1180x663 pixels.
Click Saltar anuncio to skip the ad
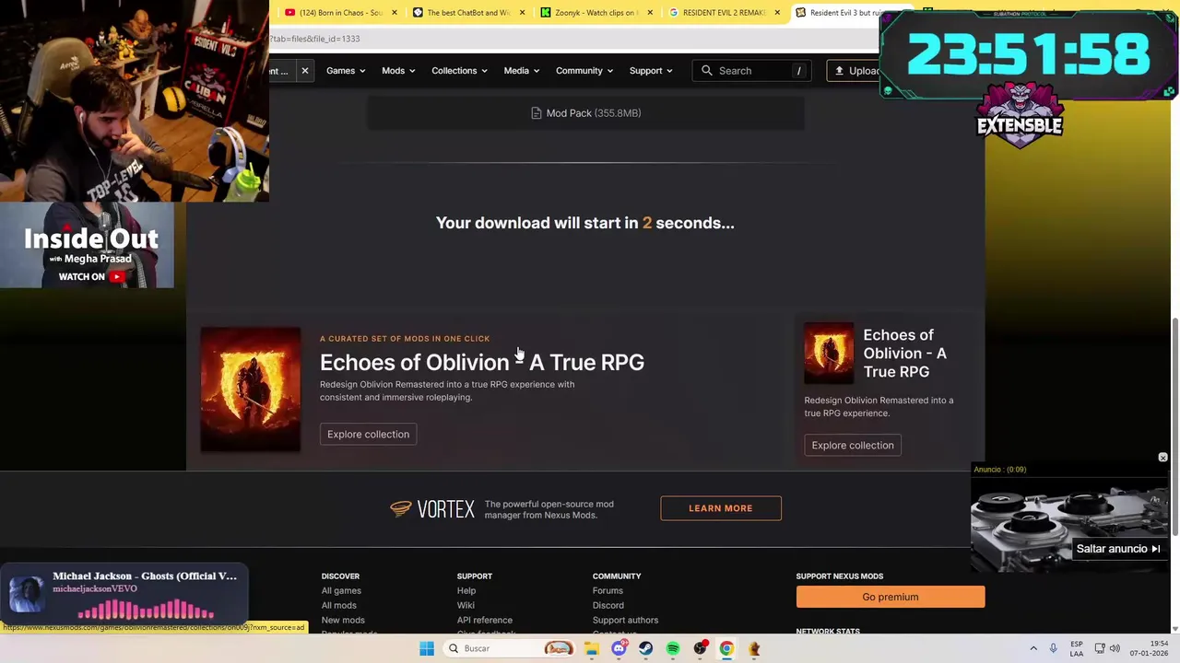(x=1118, y=550)
